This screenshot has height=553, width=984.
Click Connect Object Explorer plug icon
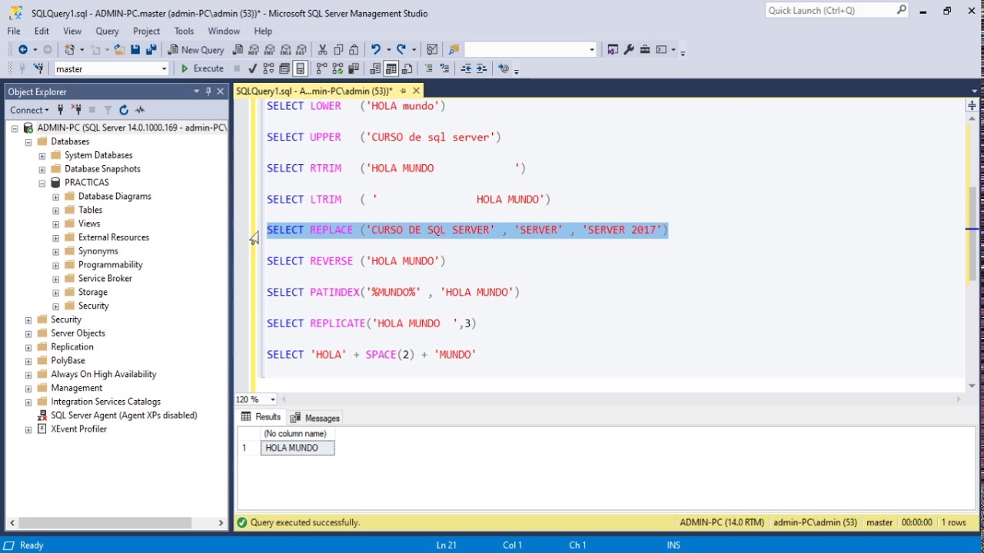(x=60, y=110)
